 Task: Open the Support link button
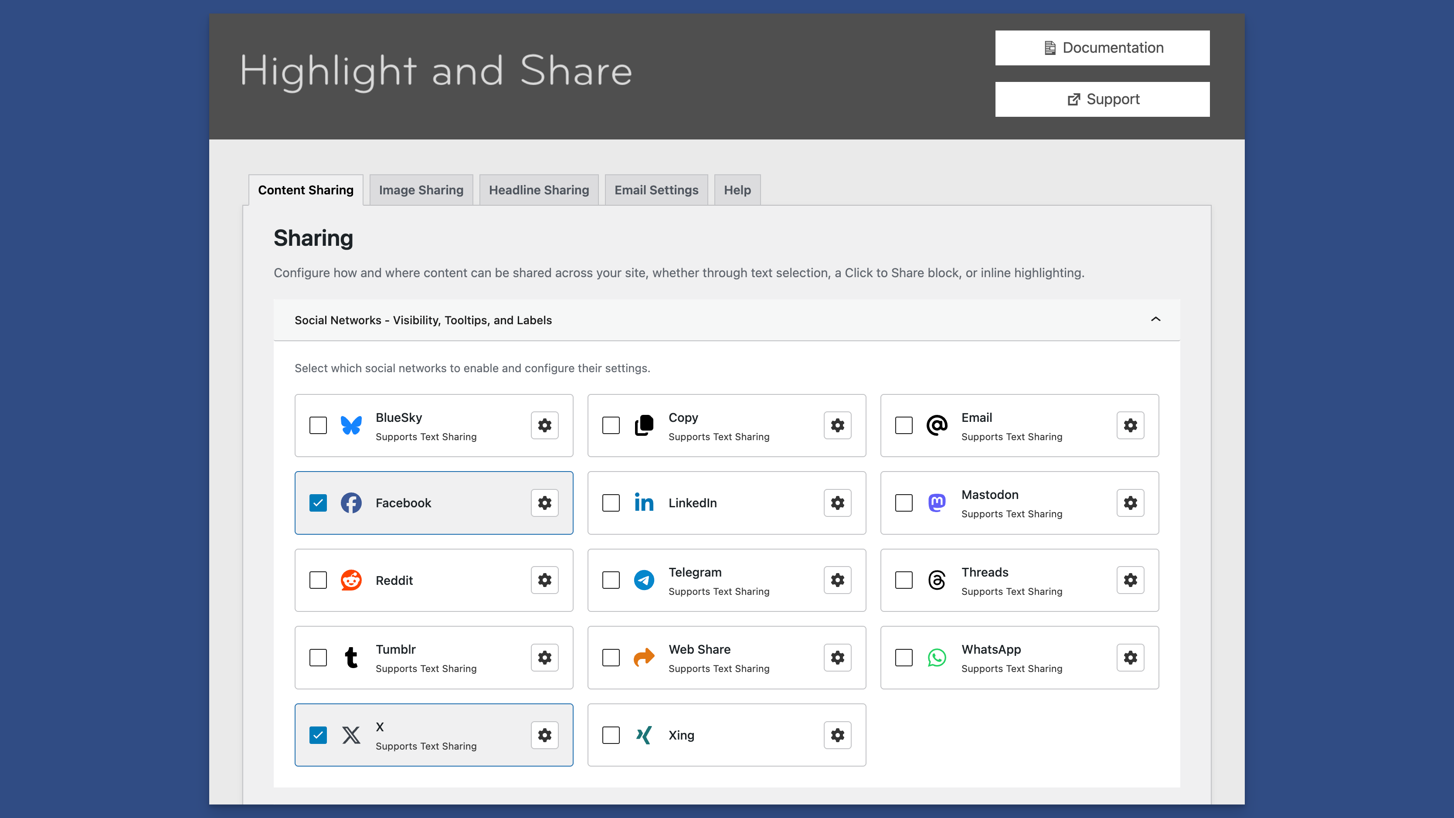pyautogui.click(x=1102, y=99)
